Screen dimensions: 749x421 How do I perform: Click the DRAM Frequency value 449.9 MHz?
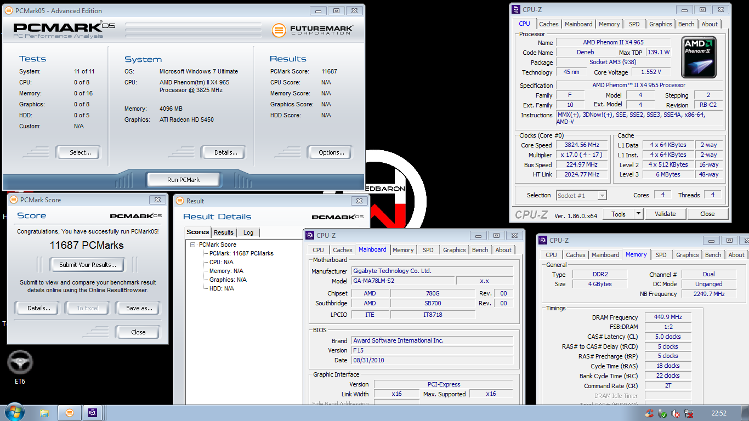[x=668, y=317]
